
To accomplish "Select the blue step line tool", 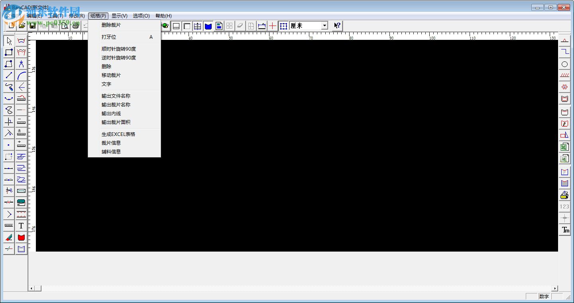I will [564, 52].
